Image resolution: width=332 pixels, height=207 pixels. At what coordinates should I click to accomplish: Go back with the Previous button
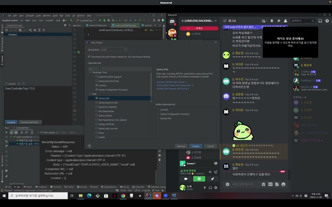[181, 146]
